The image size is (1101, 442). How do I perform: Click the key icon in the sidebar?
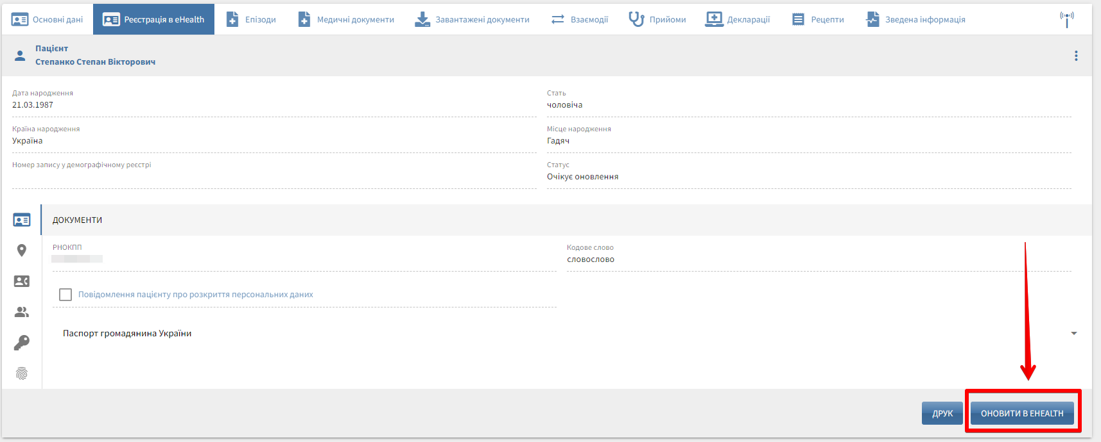(x=22, y=343)
